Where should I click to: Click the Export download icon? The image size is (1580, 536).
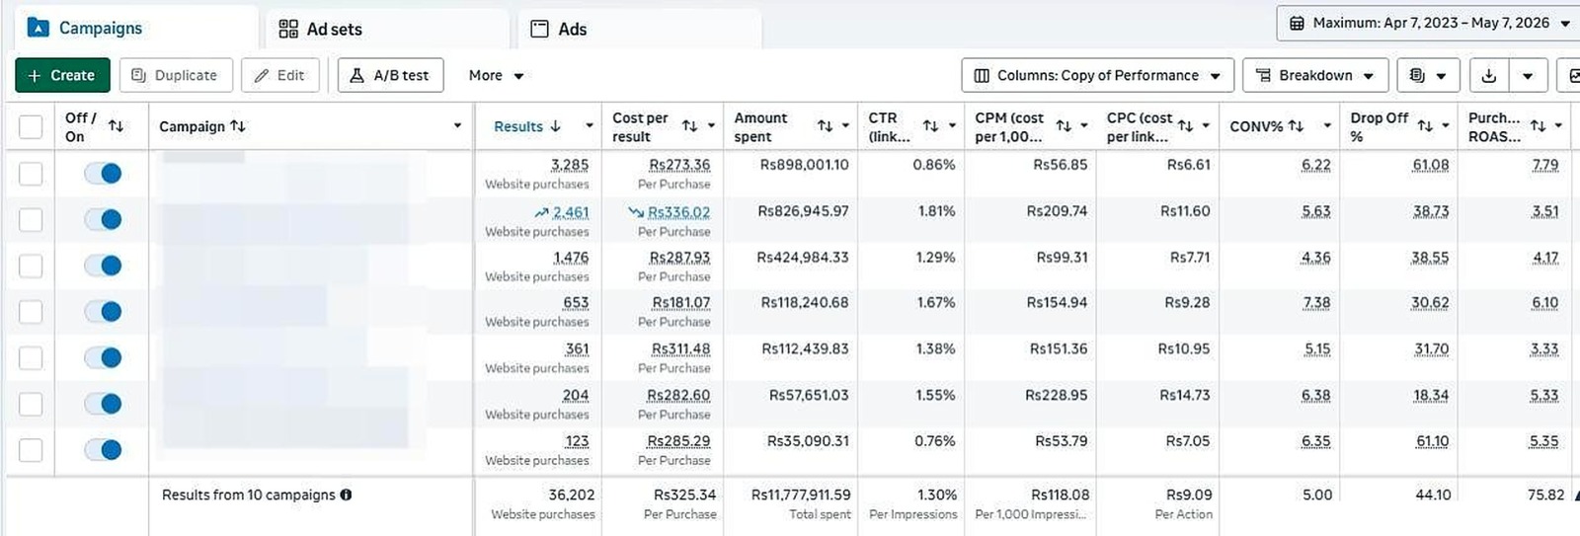point(1489,75)
